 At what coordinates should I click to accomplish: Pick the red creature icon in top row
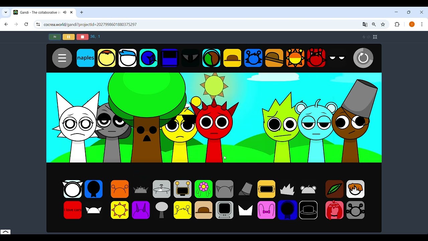(316, 58)
